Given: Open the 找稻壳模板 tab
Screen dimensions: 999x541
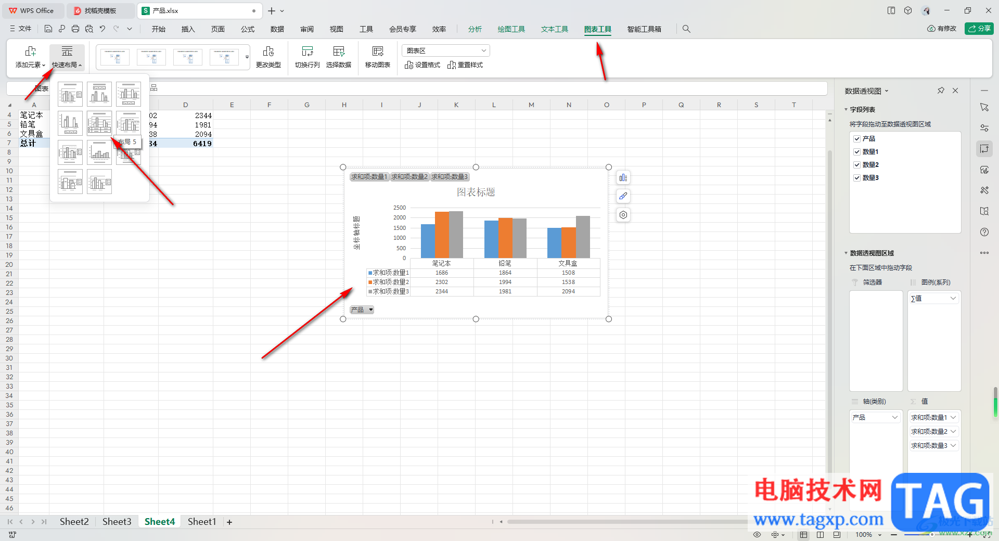Looking at the screenshot, I should (x=100, y=11).
